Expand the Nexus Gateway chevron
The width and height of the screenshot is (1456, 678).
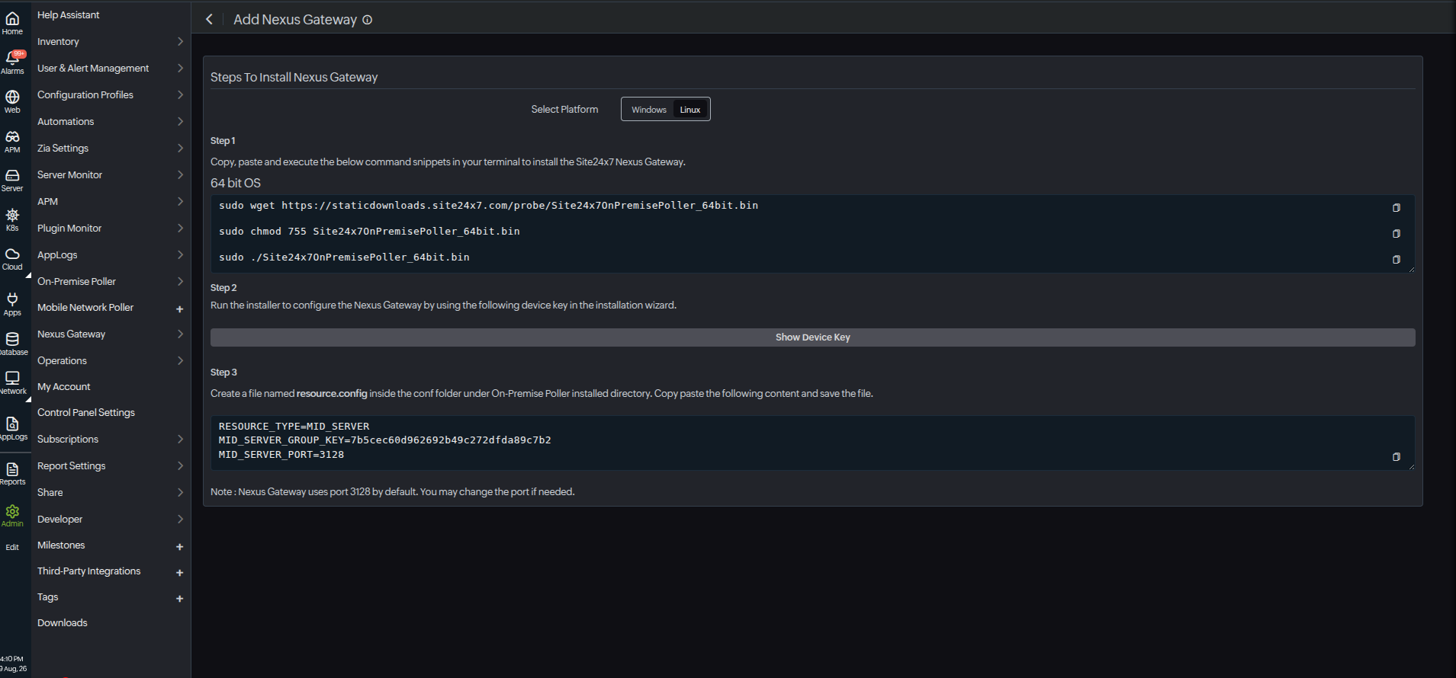(x=180, y=334)
